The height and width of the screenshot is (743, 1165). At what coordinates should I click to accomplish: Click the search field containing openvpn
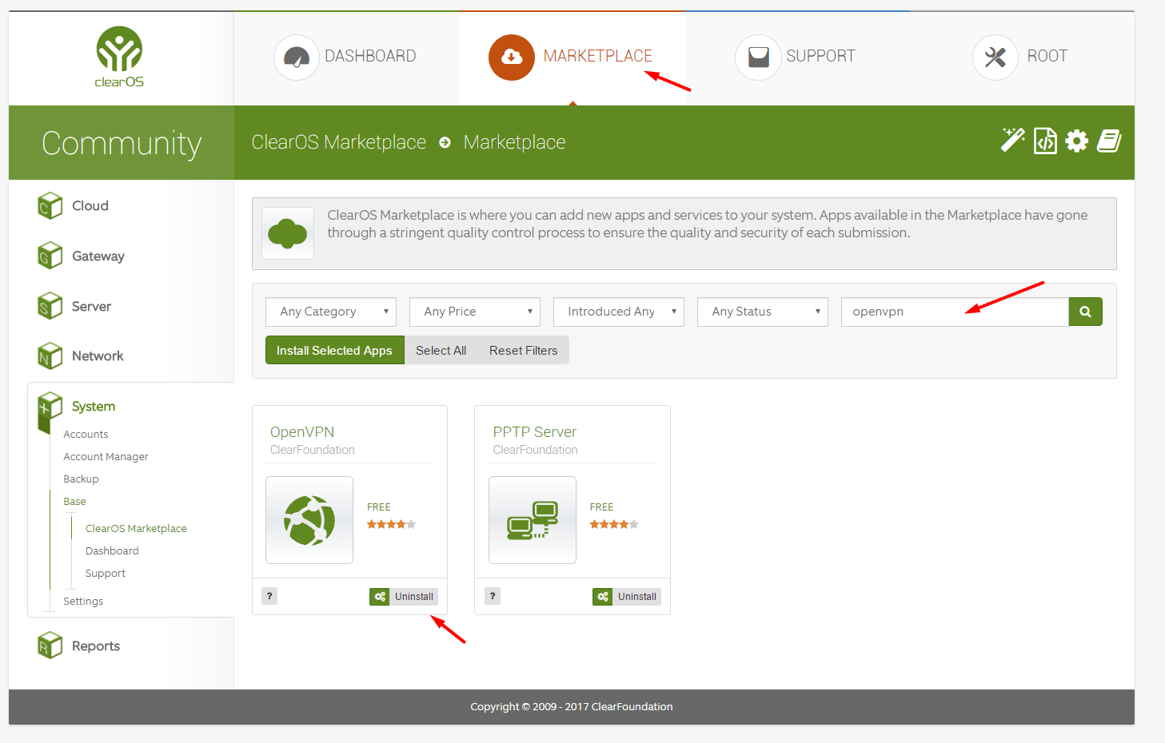[955, 312]
